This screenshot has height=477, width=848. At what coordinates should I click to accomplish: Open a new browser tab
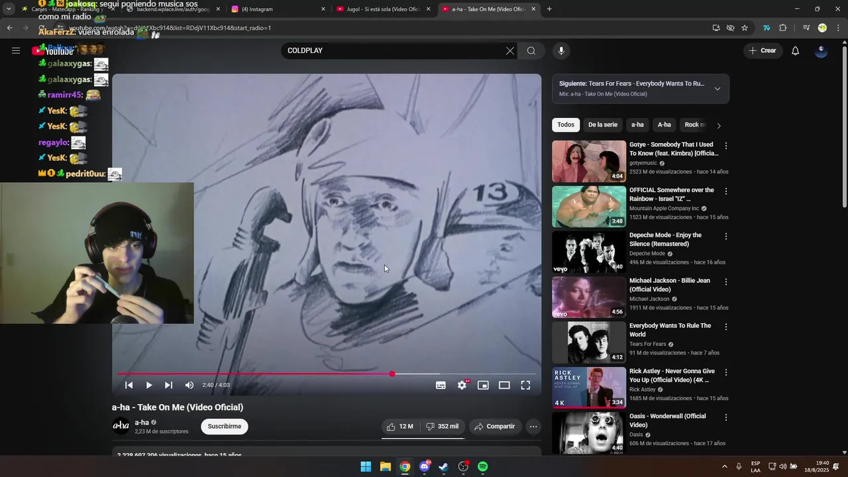pyautogui.click(x=549, y=9)
